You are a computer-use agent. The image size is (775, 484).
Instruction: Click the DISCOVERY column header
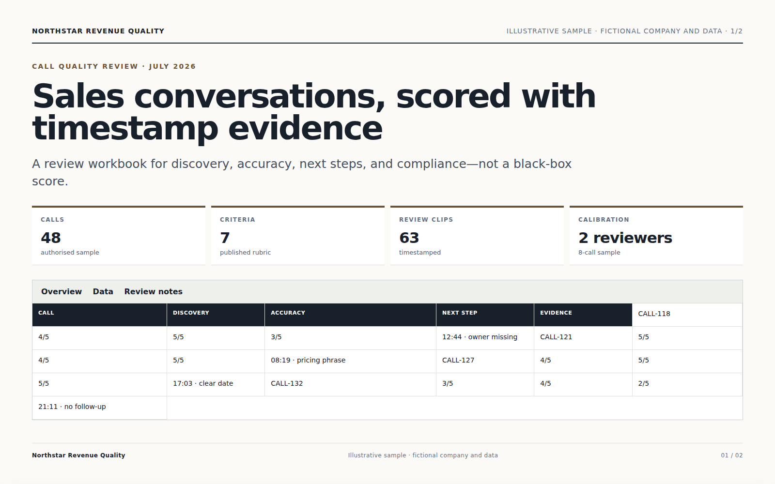(216, 315)
